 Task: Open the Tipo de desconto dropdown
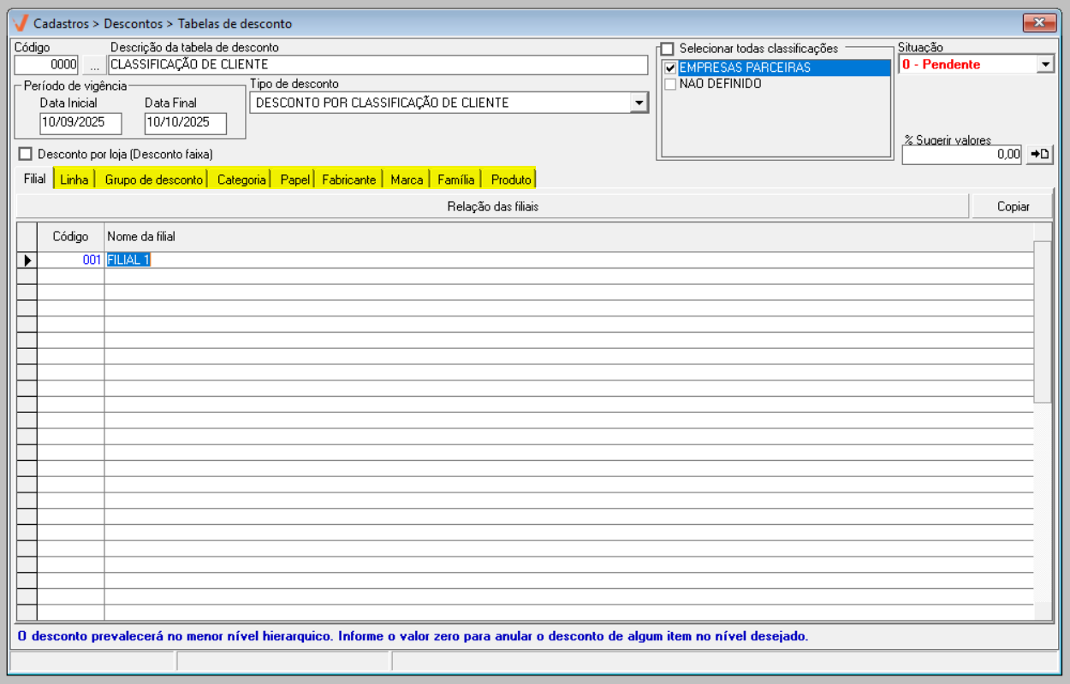click(x=639, y=103)
